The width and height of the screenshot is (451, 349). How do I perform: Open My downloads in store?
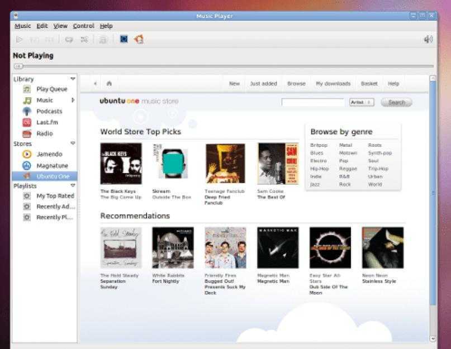[333, 84]
